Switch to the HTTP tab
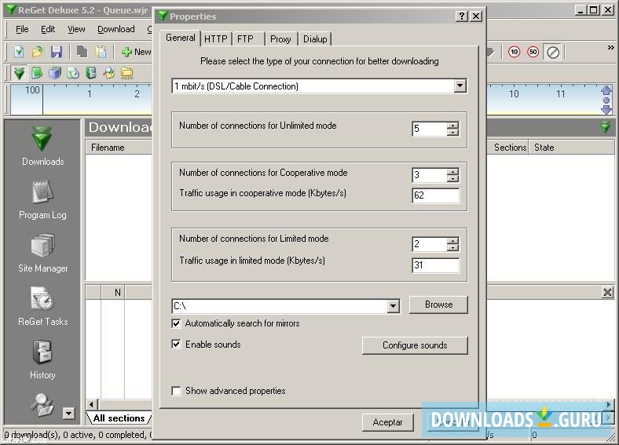 (x=215, y=39)
